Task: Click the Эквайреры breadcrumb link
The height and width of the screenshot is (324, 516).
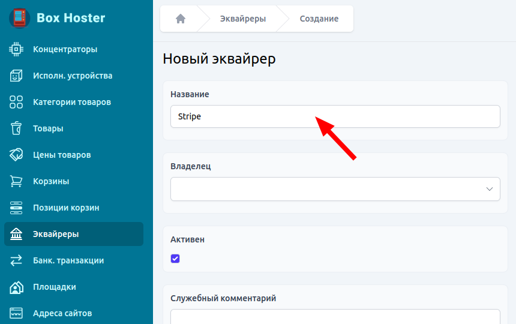Action: (x=244, y=19)
